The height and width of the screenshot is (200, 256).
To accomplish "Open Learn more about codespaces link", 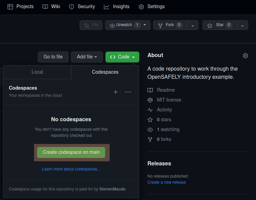I will click(71, 169).
